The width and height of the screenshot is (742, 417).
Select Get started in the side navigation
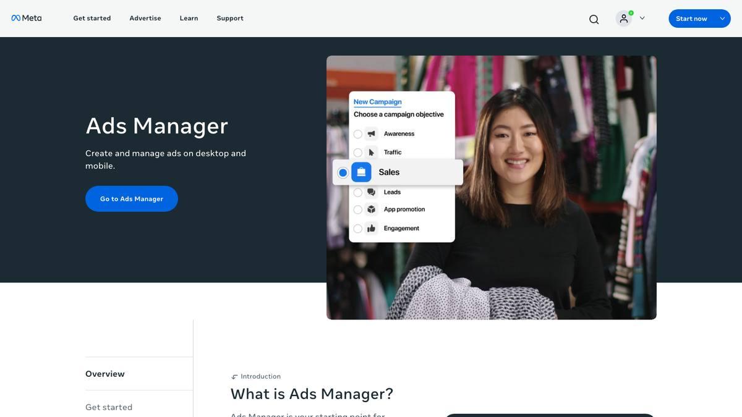(109, 407)
